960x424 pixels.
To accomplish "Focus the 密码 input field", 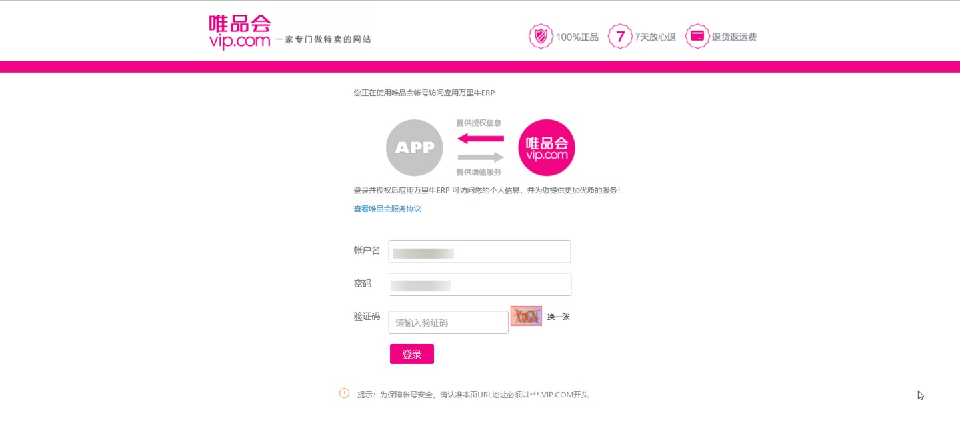I will tap(479, 284).
